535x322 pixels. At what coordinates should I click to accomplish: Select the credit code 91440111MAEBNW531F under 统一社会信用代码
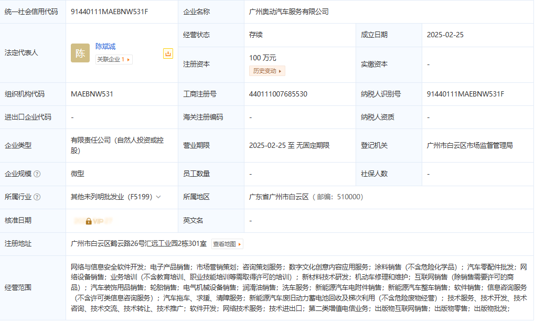pos(110,12)
